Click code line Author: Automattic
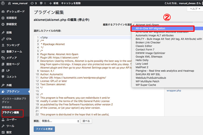The height and width of the screenshot is (135, 203). 52,74
